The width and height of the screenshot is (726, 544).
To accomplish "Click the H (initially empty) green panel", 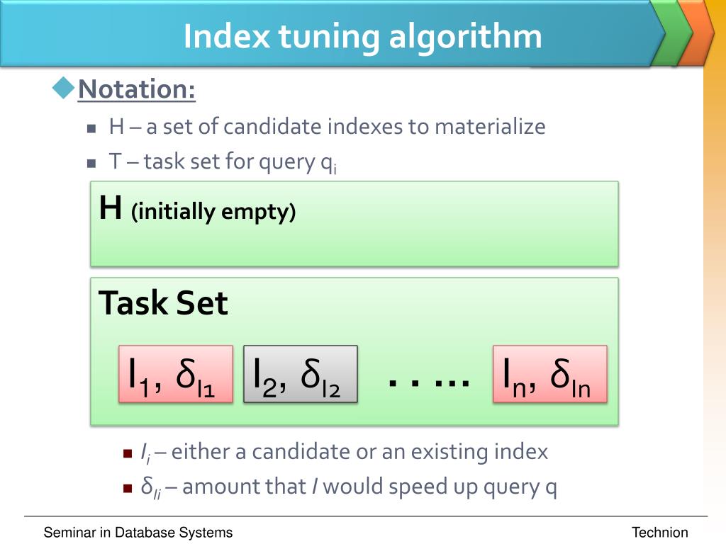I will (354, 224).
